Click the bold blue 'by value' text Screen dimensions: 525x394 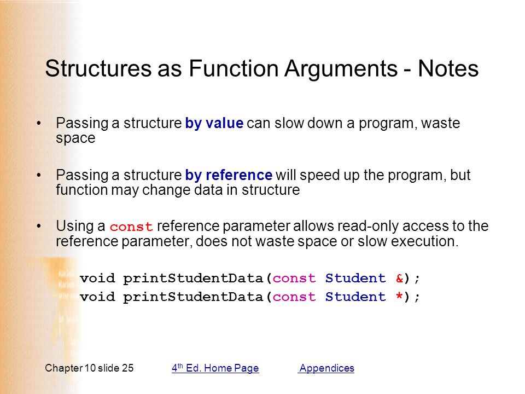click(x=214, y=123)
